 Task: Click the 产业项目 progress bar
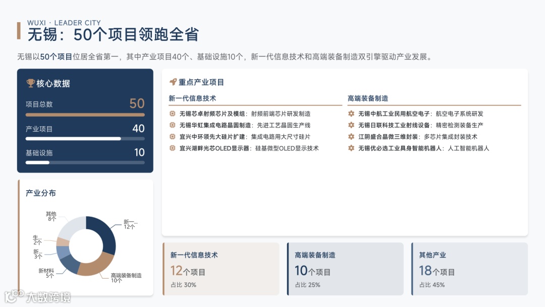[x=85, y=139]
